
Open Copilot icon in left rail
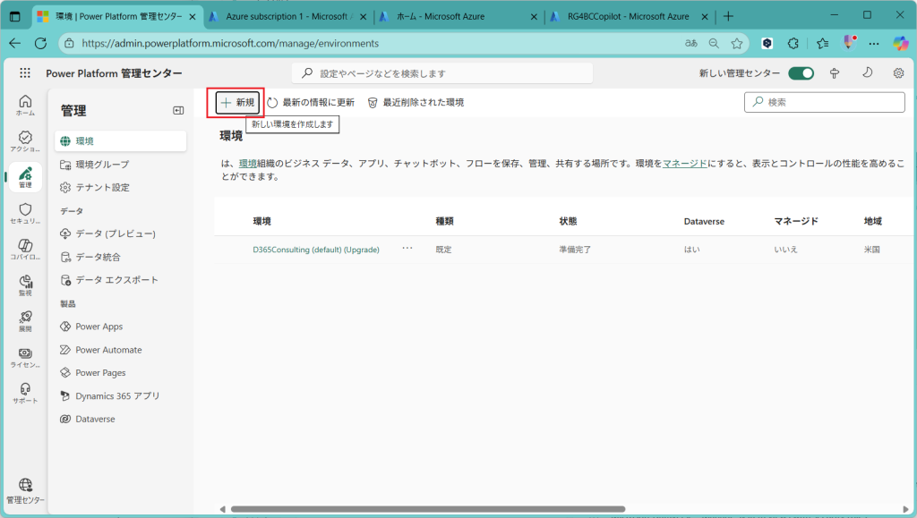click(25, 250)
